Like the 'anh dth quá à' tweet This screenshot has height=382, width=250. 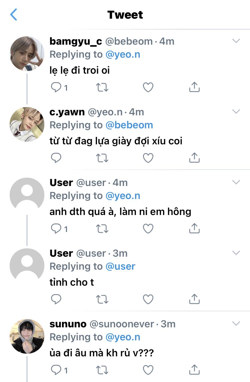click(148, 229)
